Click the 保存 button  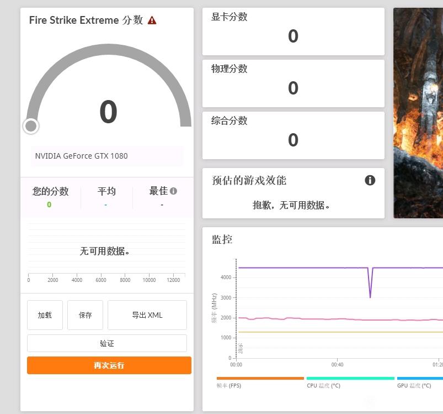(85, 315)
